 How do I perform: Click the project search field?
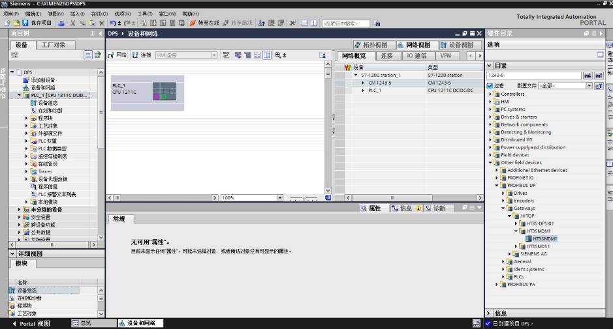345,23
